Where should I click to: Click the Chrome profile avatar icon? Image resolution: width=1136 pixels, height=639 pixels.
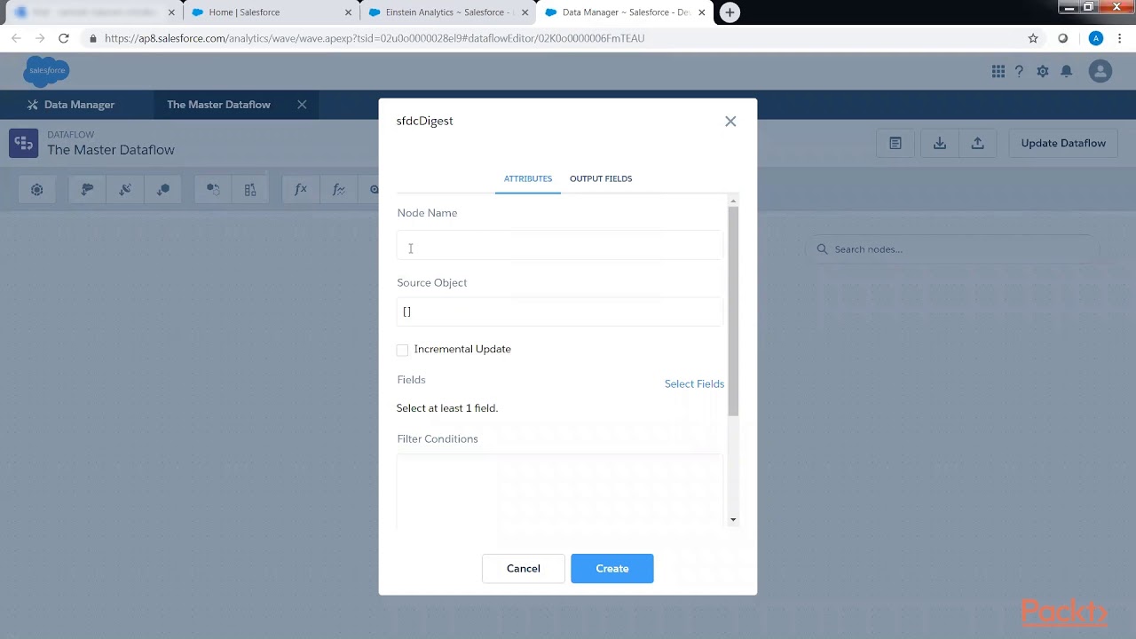(x=1096, y=38)
